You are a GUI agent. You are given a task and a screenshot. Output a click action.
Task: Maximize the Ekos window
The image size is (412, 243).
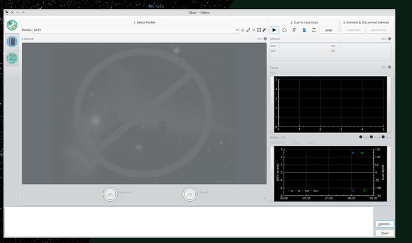pyautogui.click(x=23, y=13)
